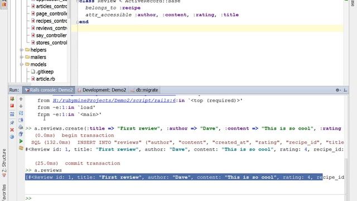Image resolution: width=357 pixels, height=201 pixels.
Task: Open reviews_controller file in tree
Action: 51,28
